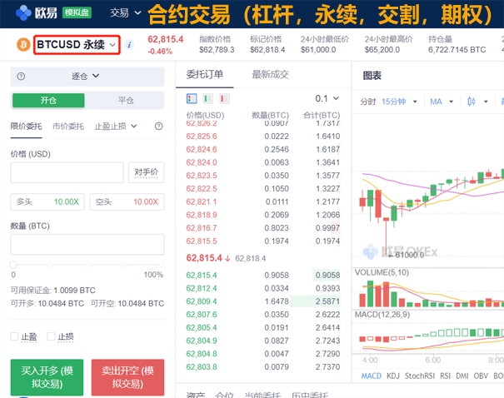Select the 开仓 open position toggle

click(x=48, y=101)
